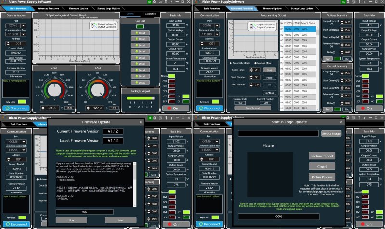Open Port COM6 dropdown in Advanced Functions window
The width and height of the screenshot is (385, 229).
[217, 25]
